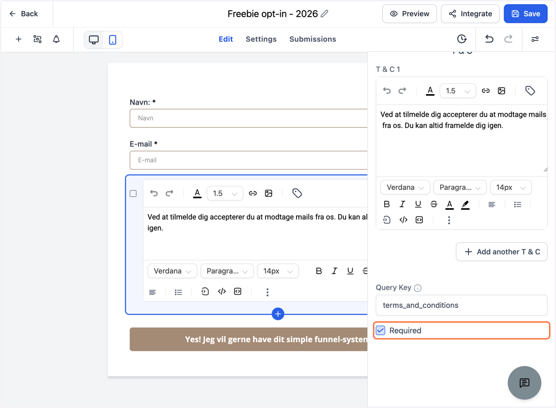
Task: Click the code view icon in the T & C 1 editor
Action: [x=404, y=220]
